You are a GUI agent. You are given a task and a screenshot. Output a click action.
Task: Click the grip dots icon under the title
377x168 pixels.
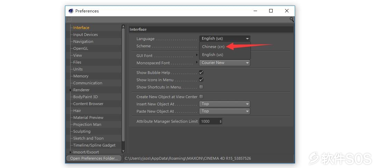pyautogui.click(x=69, y=19)
